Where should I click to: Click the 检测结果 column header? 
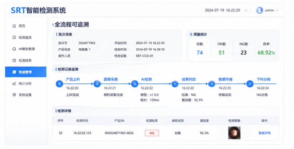[x=152, y=121]
